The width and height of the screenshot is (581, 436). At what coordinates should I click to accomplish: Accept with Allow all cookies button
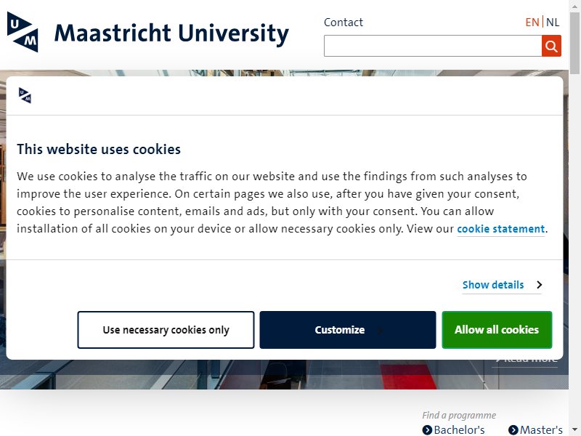point(497,330)
